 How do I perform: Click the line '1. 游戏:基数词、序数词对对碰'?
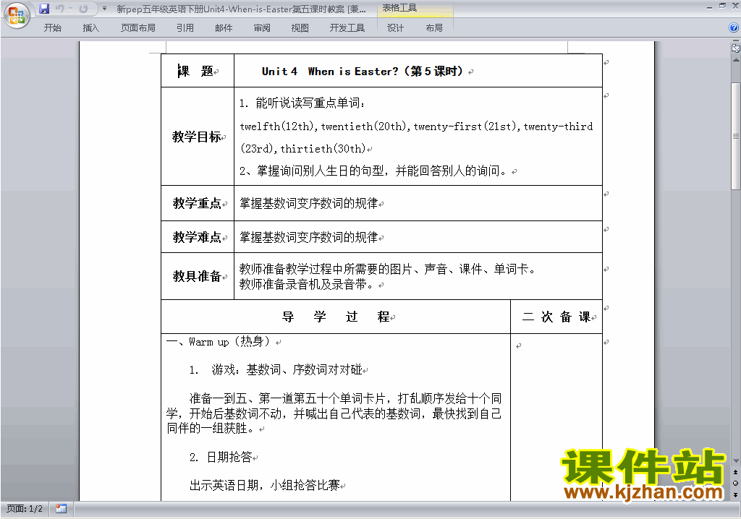[x=276, y=370]
